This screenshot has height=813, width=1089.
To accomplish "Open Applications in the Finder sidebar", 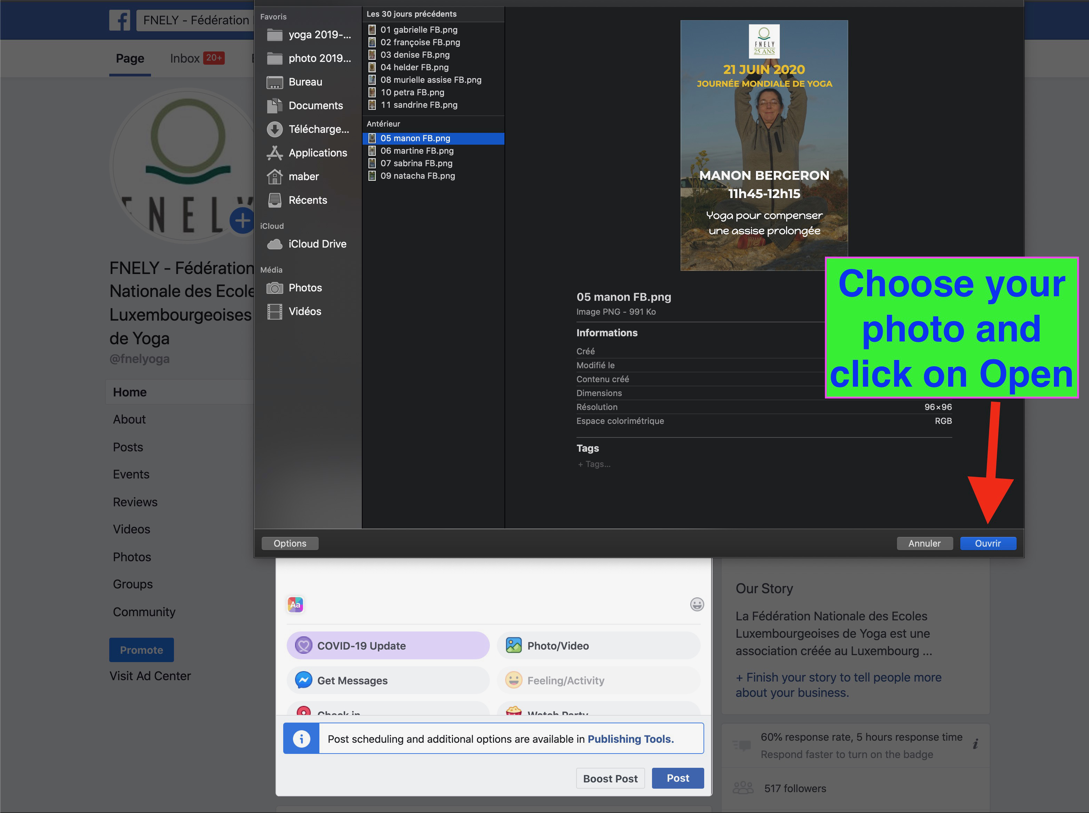I will 317,153.
